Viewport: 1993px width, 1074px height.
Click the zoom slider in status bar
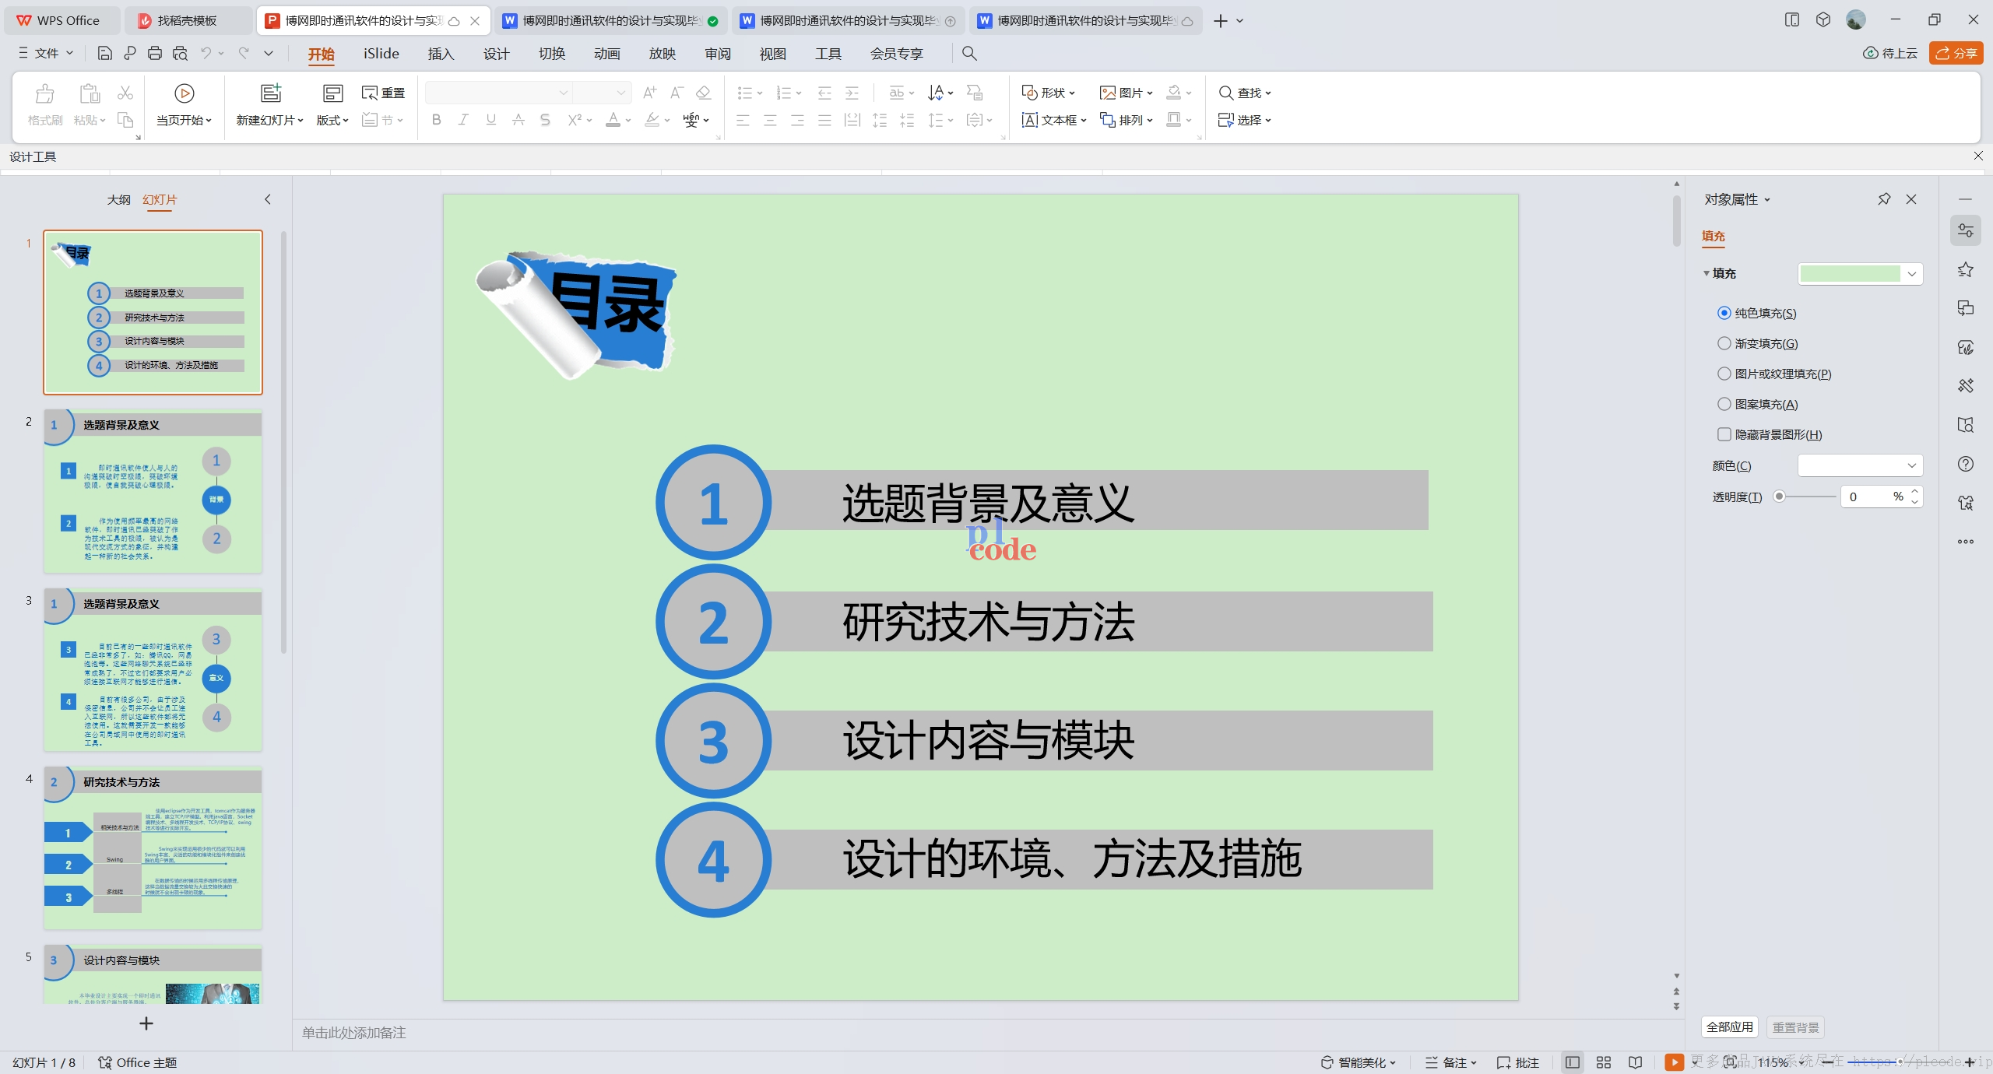tap(1900, 1062)
